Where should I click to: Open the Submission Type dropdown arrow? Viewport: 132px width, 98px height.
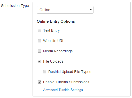coord(91,10)
